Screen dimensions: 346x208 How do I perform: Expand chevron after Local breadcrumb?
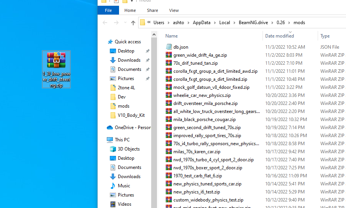(x=234, y=23)
